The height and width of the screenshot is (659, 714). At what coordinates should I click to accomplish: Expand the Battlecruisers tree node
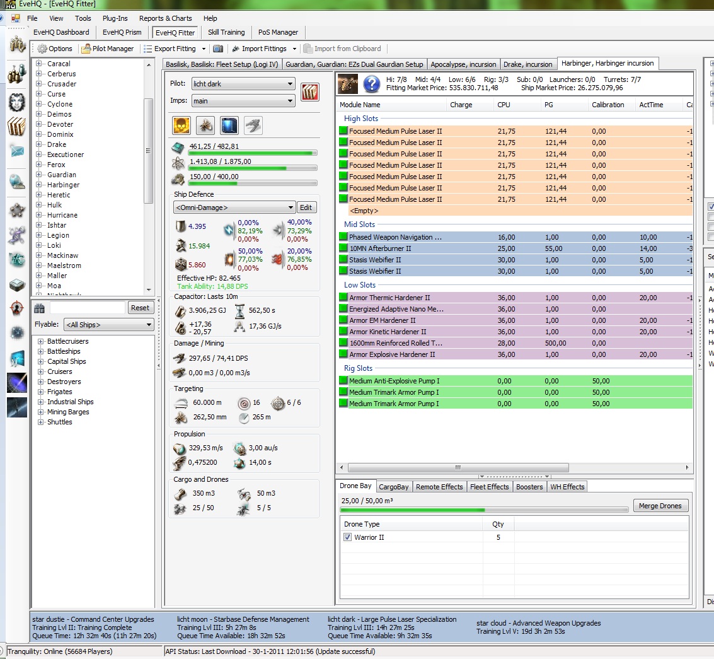point(40,341)
